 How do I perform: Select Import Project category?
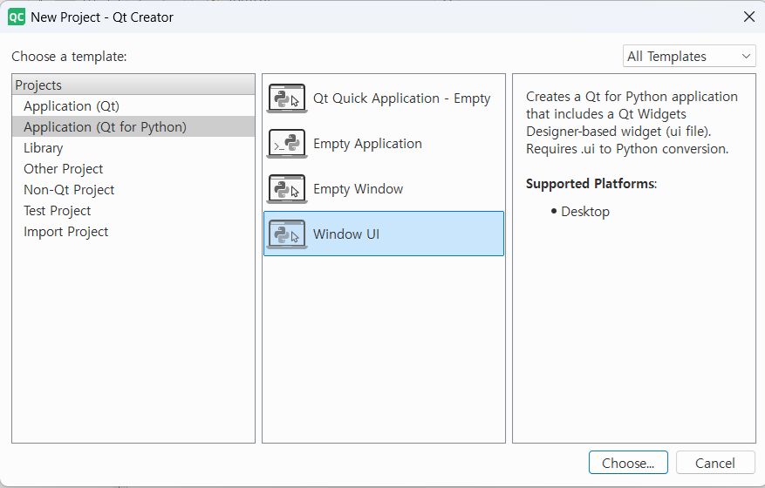(x=133, y=232)
